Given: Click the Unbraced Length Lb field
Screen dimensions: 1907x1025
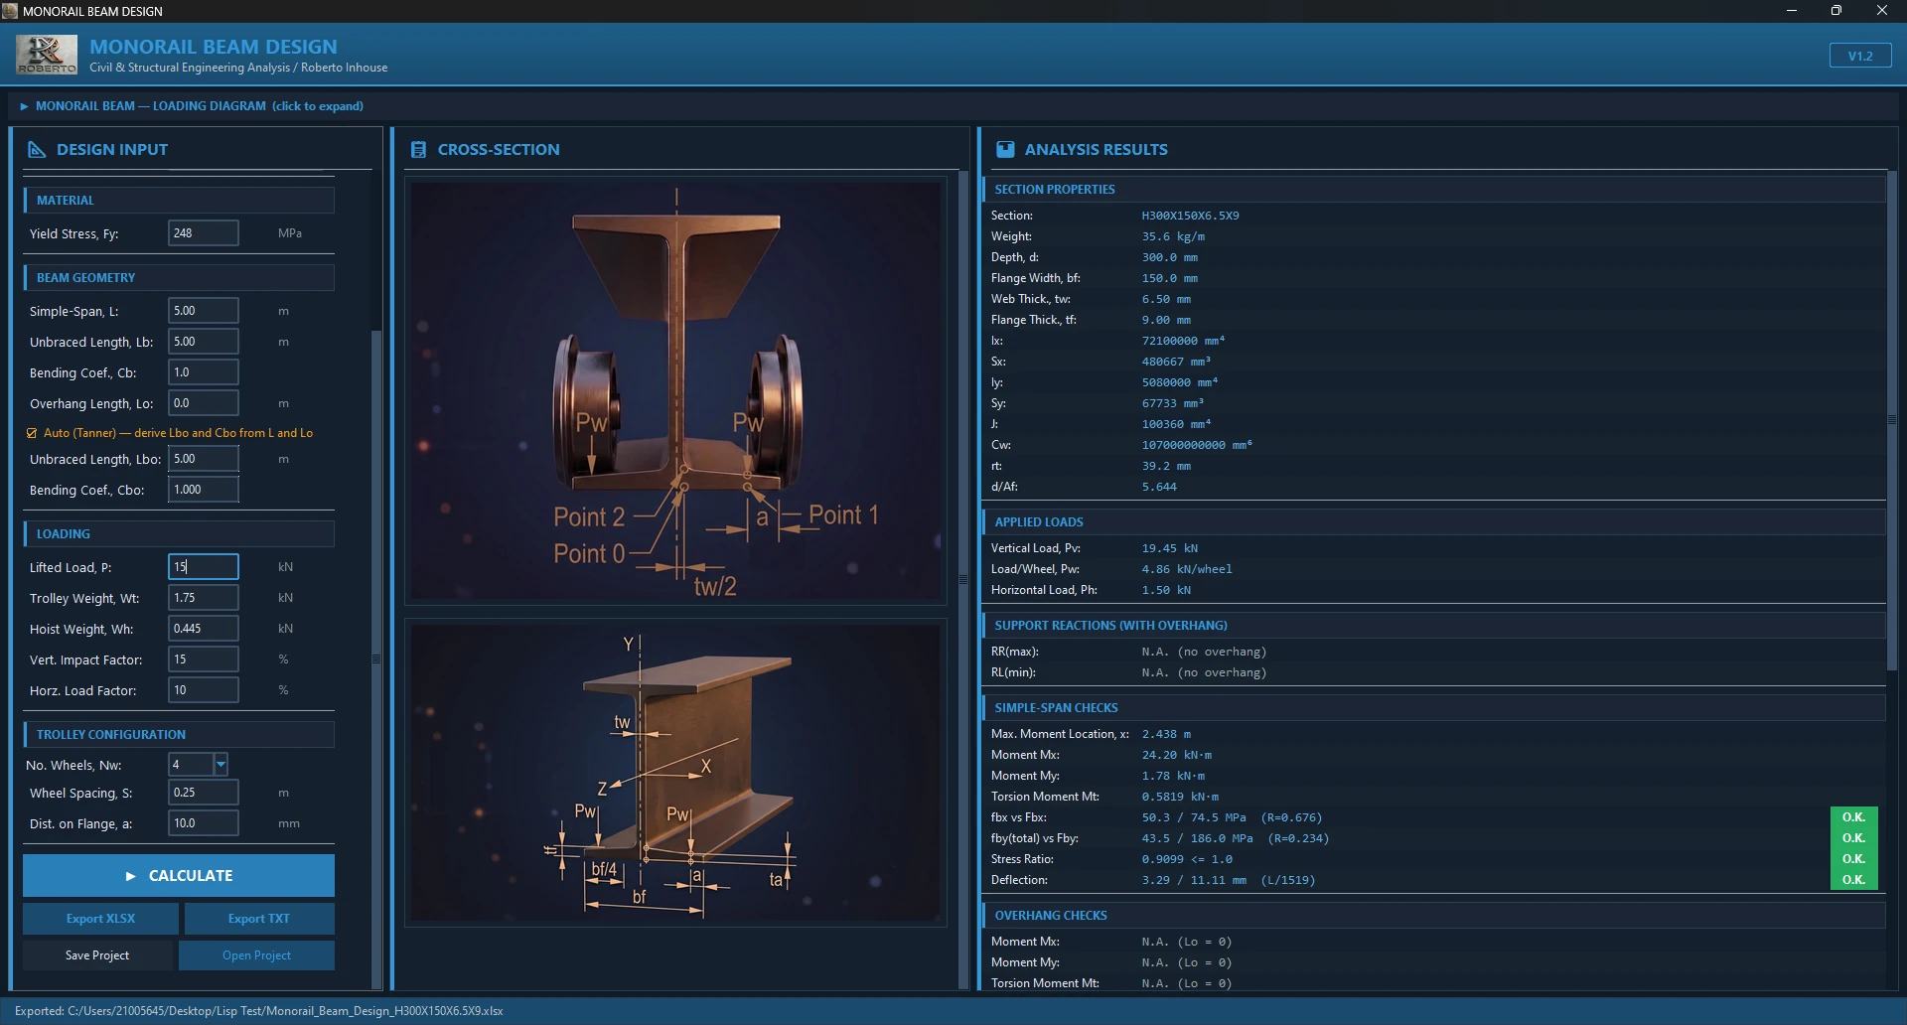Looking at the screenshot, I should [204, 342].
